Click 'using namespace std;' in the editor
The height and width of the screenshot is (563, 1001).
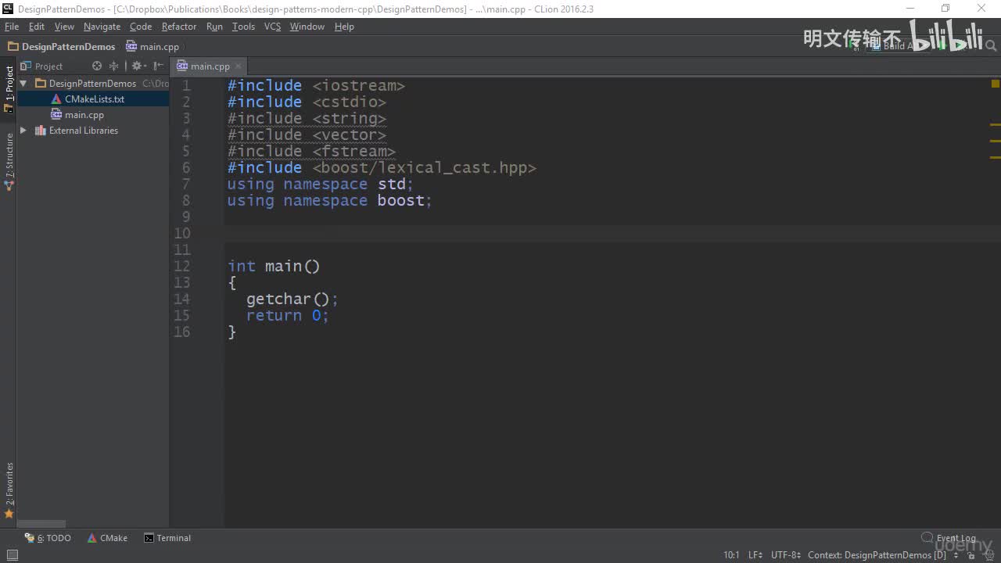[x=321, y=184]
